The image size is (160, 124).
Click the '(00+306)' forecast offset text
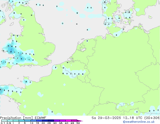coord(152,118)
